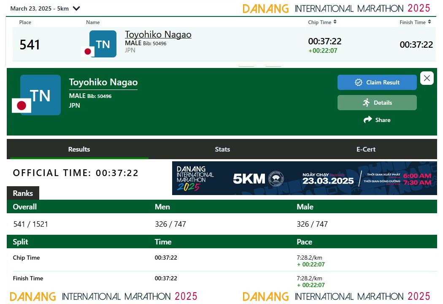
Task: Sort results by Finish Time arrows
Action: tap(429, 22)
